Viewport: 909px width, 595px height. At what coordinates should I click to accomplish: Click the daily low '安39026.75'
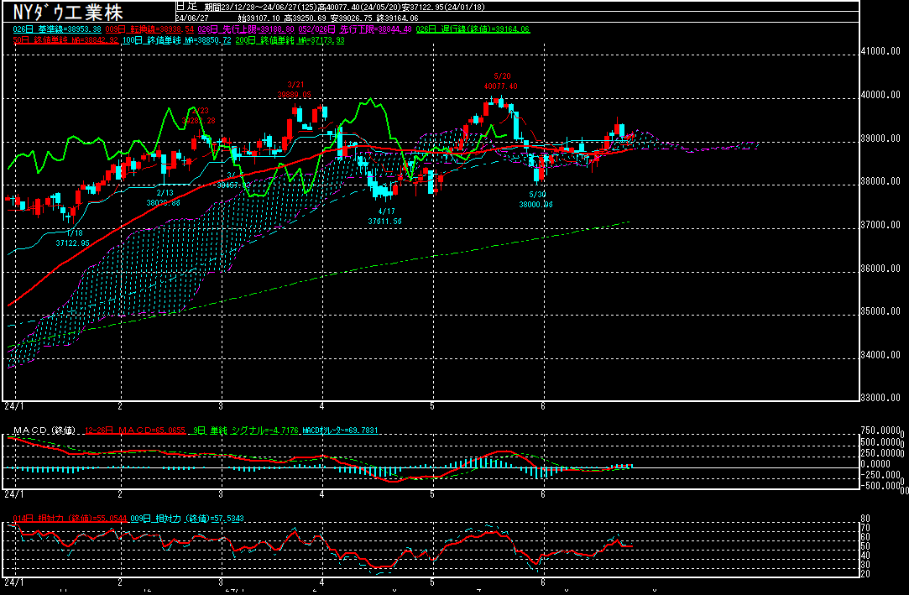(352, 18)
